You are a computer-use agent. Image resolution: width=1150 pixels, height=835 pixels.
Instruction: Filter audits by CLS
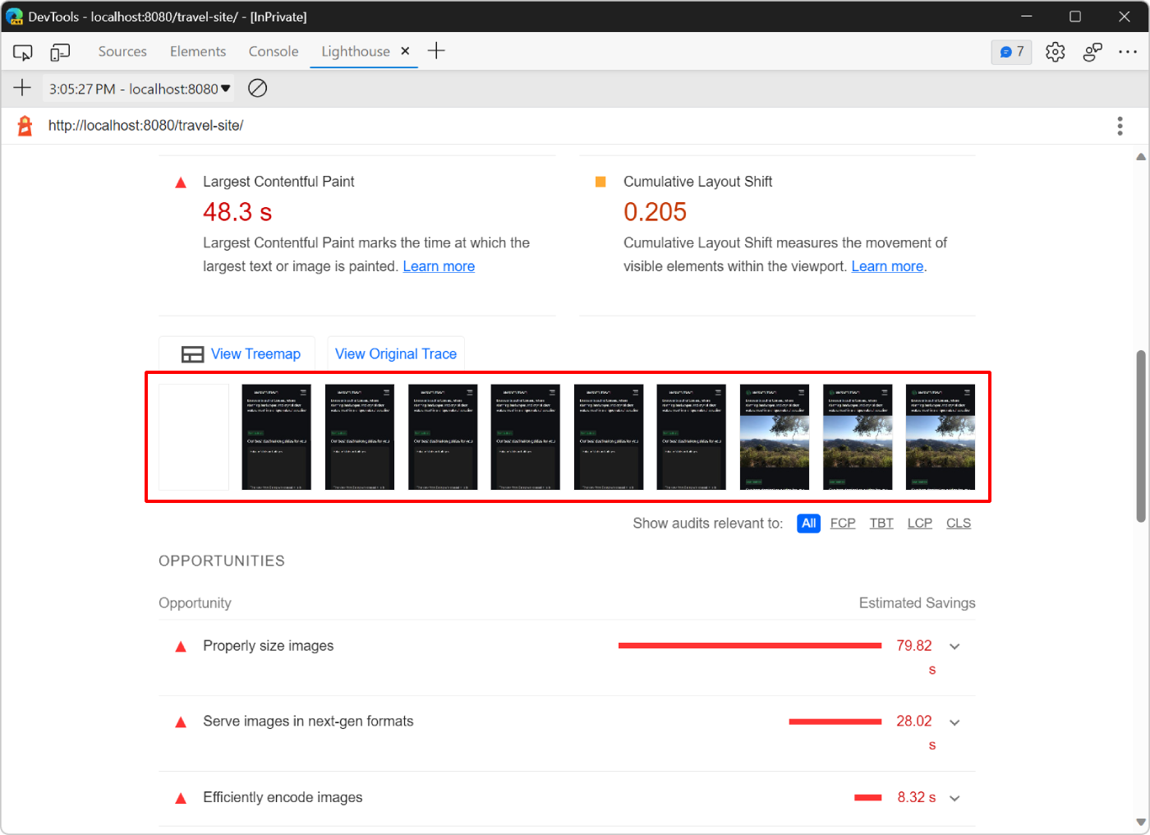click(x=959, y=523)
